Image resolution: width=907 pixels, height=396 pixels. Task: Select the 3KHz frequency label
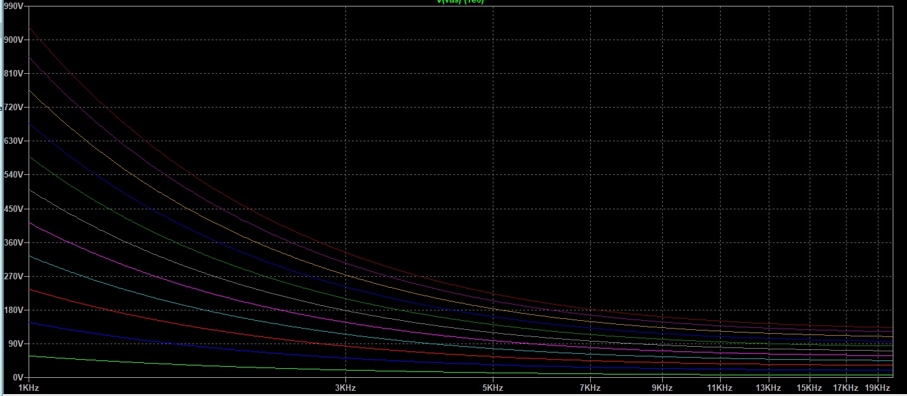345,388
